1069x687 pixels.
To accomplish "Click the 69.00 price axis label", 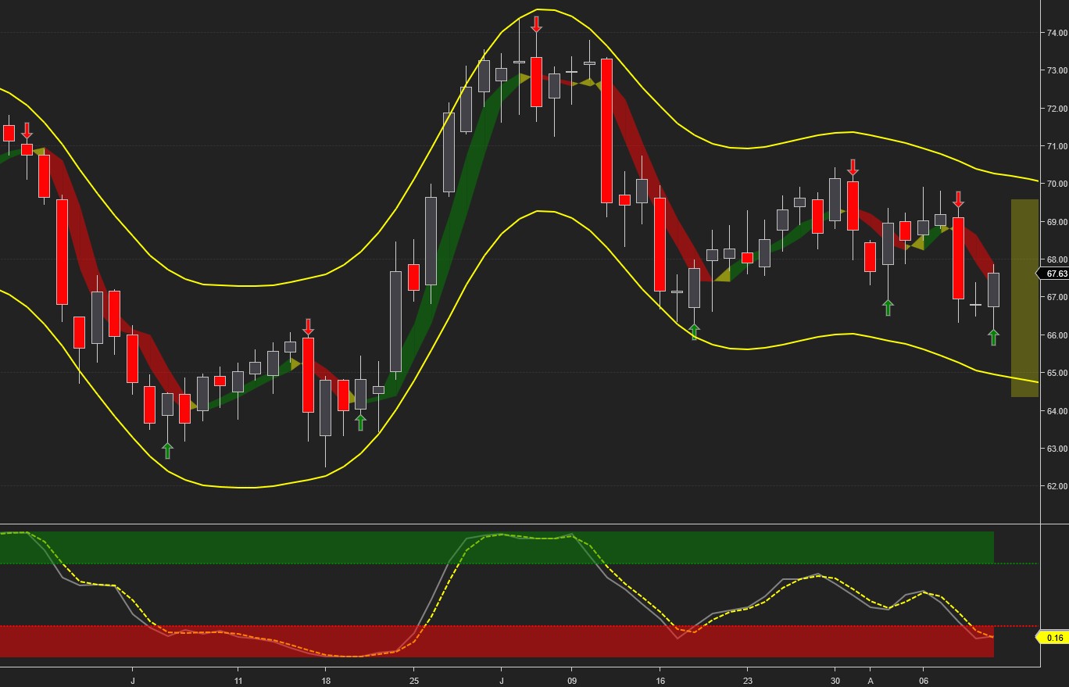I will pos(1057,222).
